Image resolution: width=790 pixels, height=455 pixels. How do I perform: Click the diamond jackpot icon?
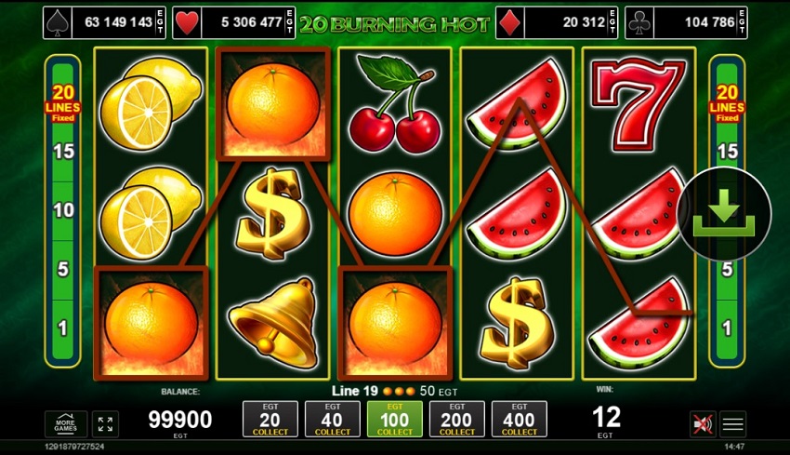[510, 22]
